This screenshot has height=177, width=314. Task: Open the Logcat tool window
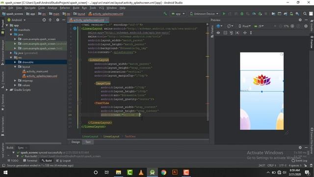pos(63,161)
